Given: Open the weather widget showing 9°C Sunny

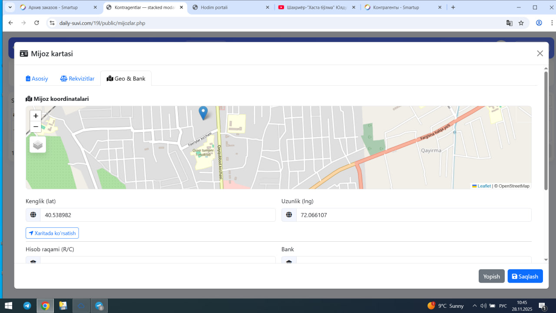Looking at the screenshot, I should pyautogui.click(x=446, y=306).
